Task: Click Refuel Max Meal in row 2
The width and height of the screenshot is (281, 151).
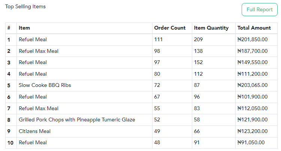Action: [x=39, y=51]
